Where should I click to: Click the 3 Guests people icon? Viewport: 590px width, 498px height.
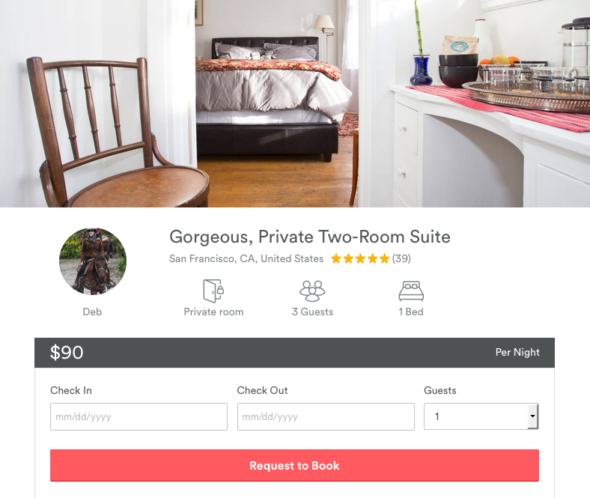pyautogui.click(x=312, y=291)
